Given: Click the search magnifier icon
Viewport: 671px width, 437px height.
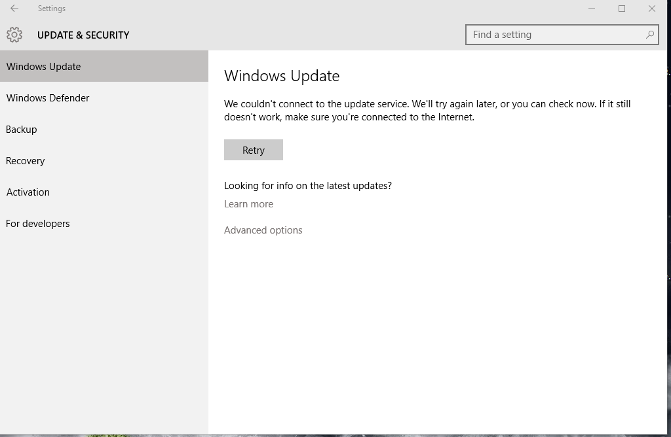Looking at the screenshot, I should tap(649, 35).
